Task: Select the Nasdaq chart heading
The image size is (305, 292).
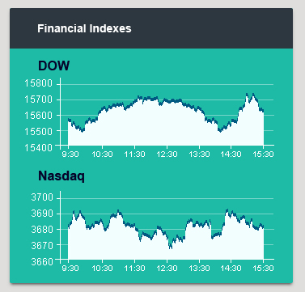Action: coord(61,176)
